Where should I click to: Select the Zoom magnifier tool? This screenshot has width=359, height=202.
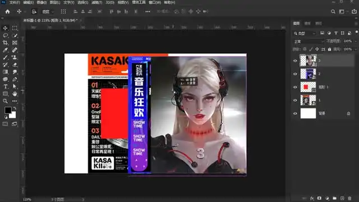[x=5, y=101]
